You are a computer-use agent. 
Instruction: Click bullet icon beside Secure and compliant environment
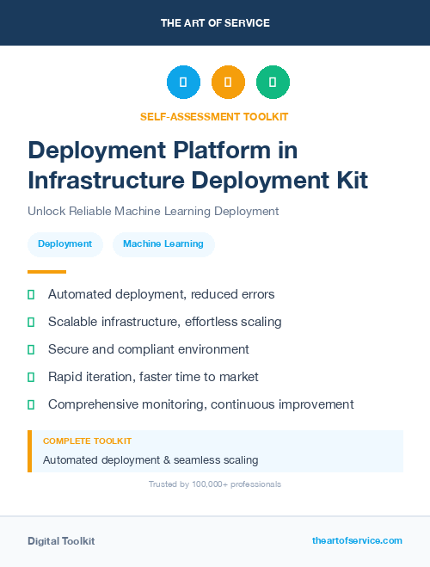(x=31, y=349)
